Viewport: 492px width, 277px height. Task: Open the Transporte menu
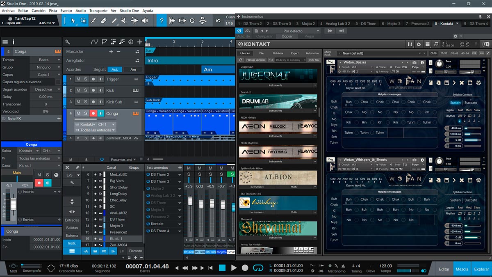[98, 11]
